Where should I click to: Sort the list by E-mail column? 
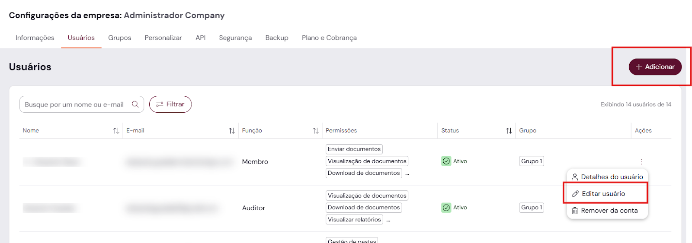[232, 131]
